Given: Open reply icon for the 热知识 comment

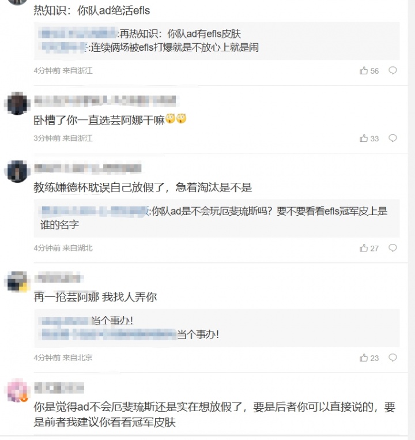Looking at the screenshot, I should coord(393,71).
